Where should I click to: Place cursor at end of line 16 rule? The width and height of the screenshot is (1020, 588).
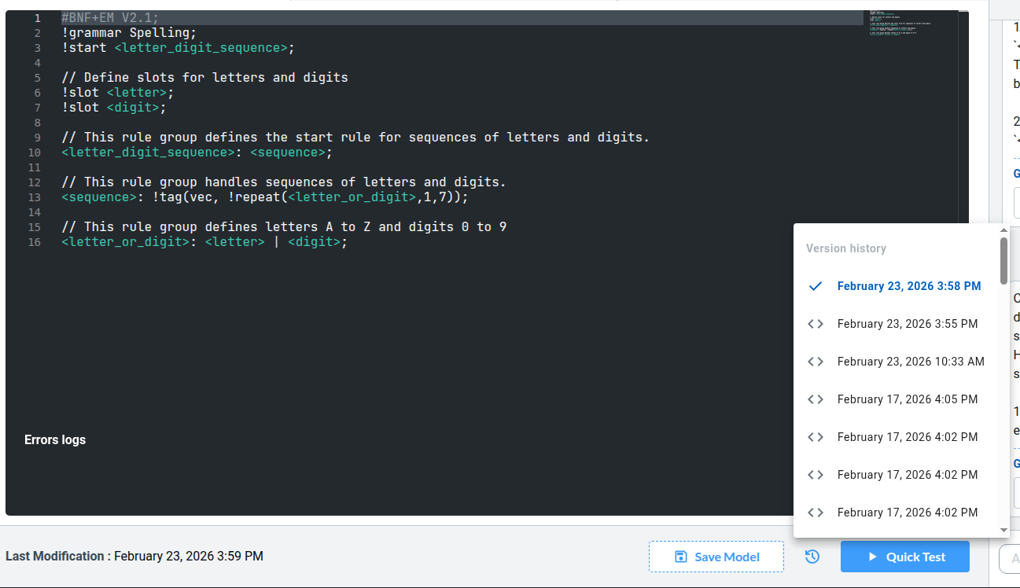348,242
